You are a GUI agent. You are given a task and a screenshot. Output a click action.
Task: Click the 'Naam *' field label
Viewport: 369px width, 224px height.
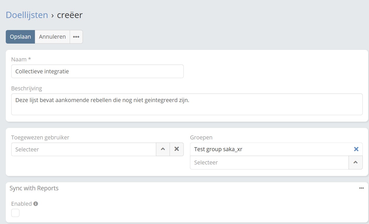pos(21,59)
